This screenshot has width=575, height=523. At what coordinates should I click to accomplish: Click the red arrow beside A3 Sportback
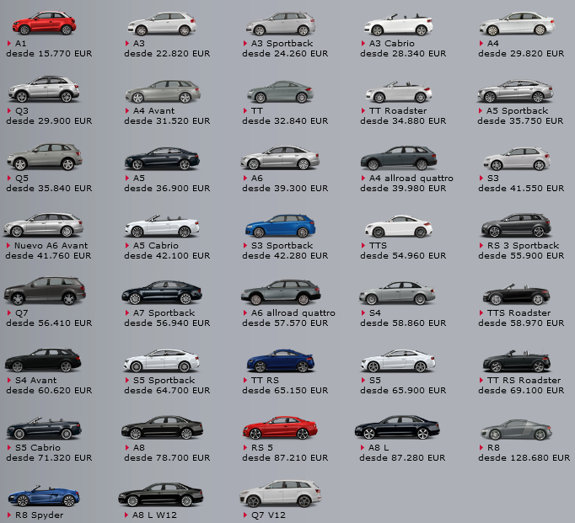point(245,43)
